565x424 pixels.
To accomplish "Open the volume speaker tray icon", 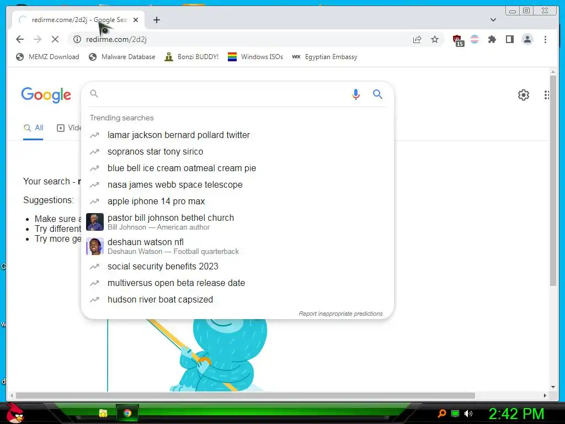I will 468,413.
